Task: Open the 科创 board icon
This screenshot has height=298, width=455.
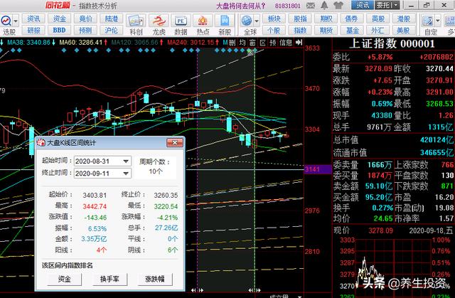Action: [136, 21]
